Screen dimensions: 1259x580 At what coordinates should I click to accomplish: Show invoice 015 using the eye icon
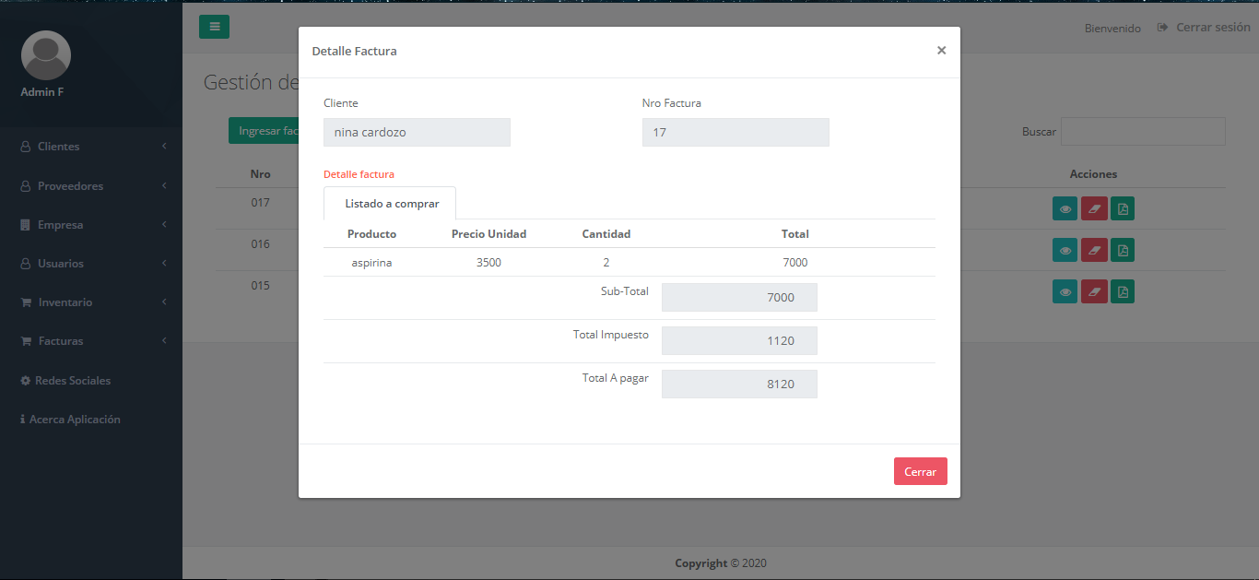[1065, 291]
